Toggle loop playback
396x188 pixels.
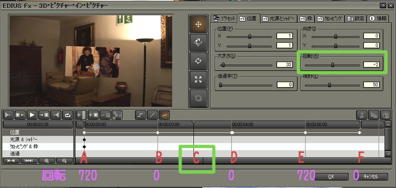tap(68, 115)
